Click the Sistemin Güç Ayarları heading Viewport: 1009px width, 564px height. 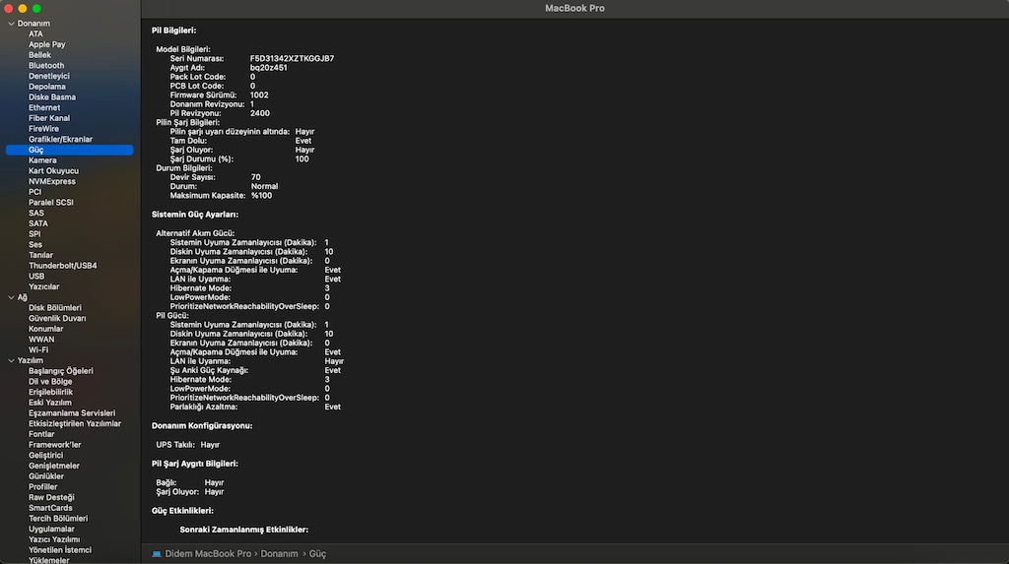tap(195, 215)
